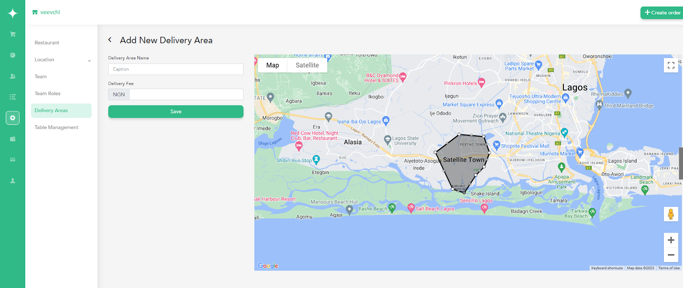Select the Street View pegman
This screenshot has height=288, width=683.
pyautogui.click(x=671, y=214)
